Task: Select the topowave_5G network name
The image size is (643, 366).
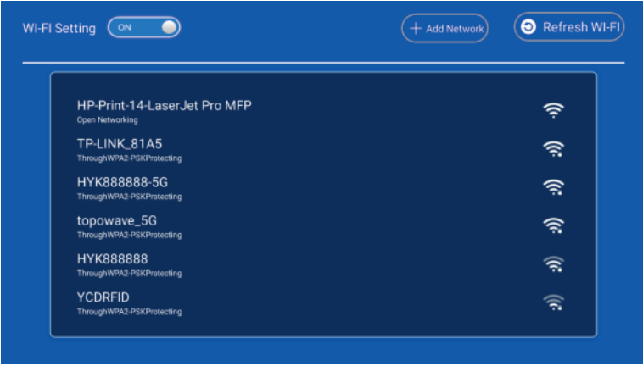Action: (x=117, y=220)
